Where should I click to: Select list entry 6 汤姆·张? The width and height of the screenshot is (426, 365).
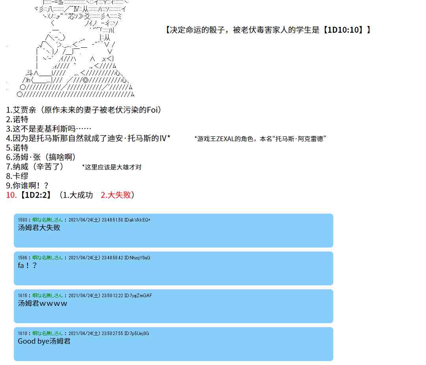tap(41, 157)
